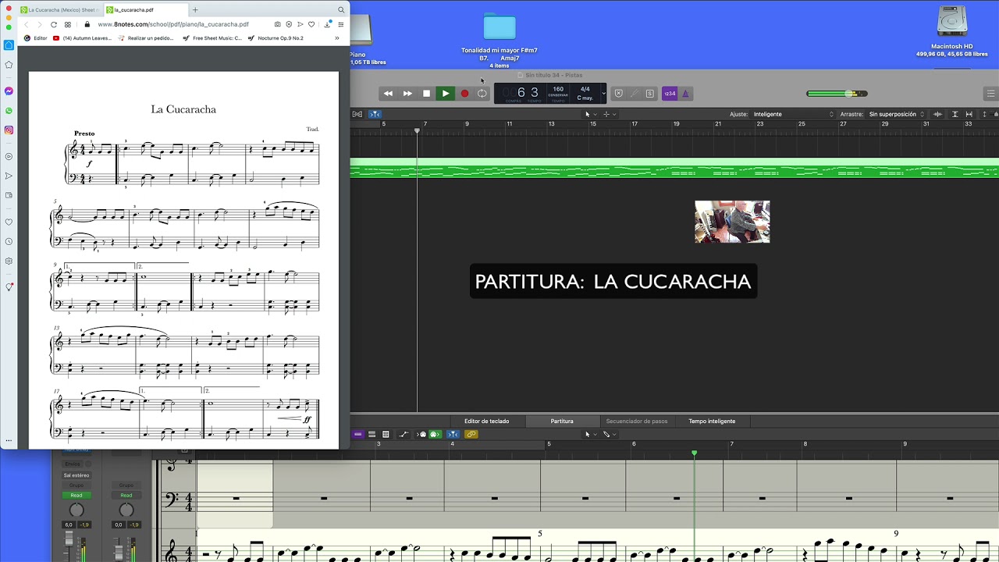Click the heart bookmark icon in address bar
The height and width of the screenshot is (562, 999).
click(311, 24)
